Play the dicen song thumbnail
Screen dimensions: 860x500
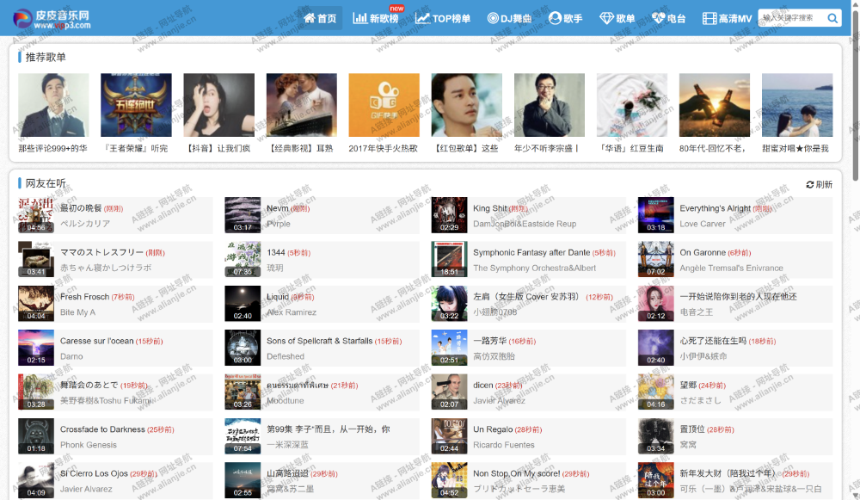click(x=449, y=392)
